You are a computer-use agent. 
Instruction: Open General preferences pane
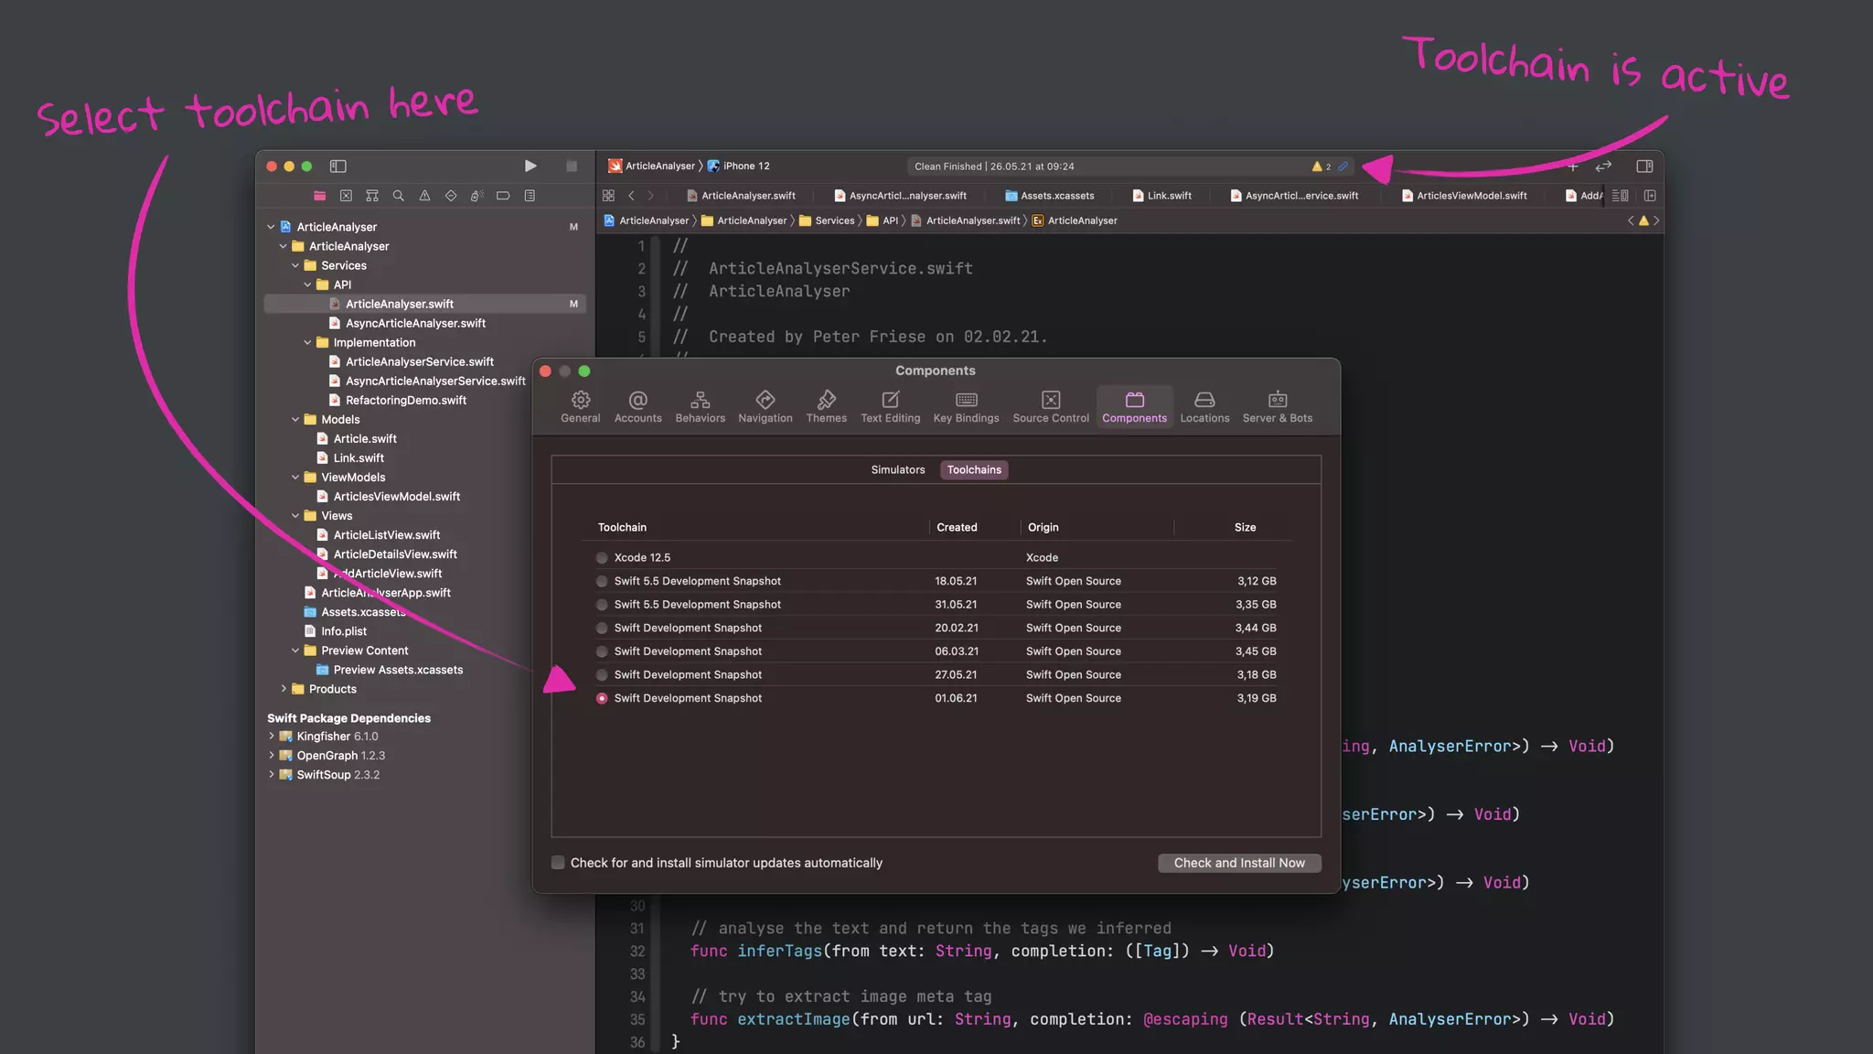pyautogui.click(x=580, y=407)
